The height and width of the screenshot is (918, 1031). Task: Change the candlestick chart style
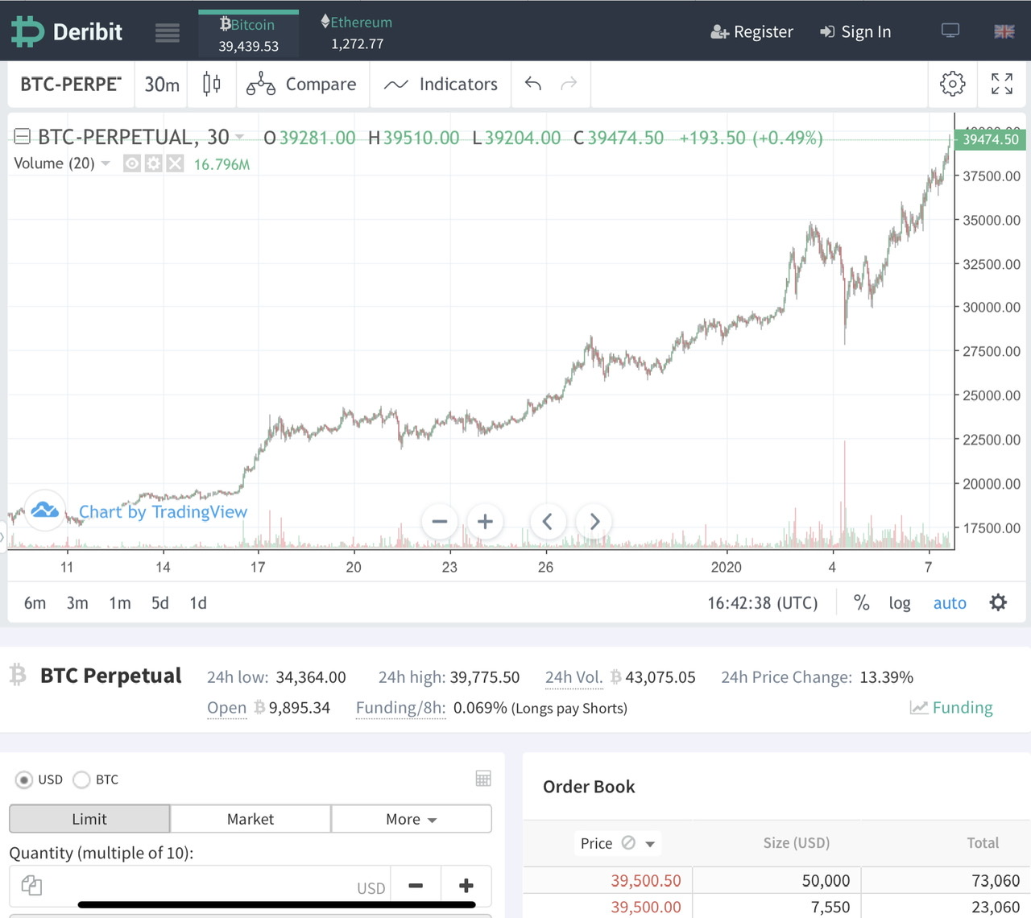click(212, 85)
